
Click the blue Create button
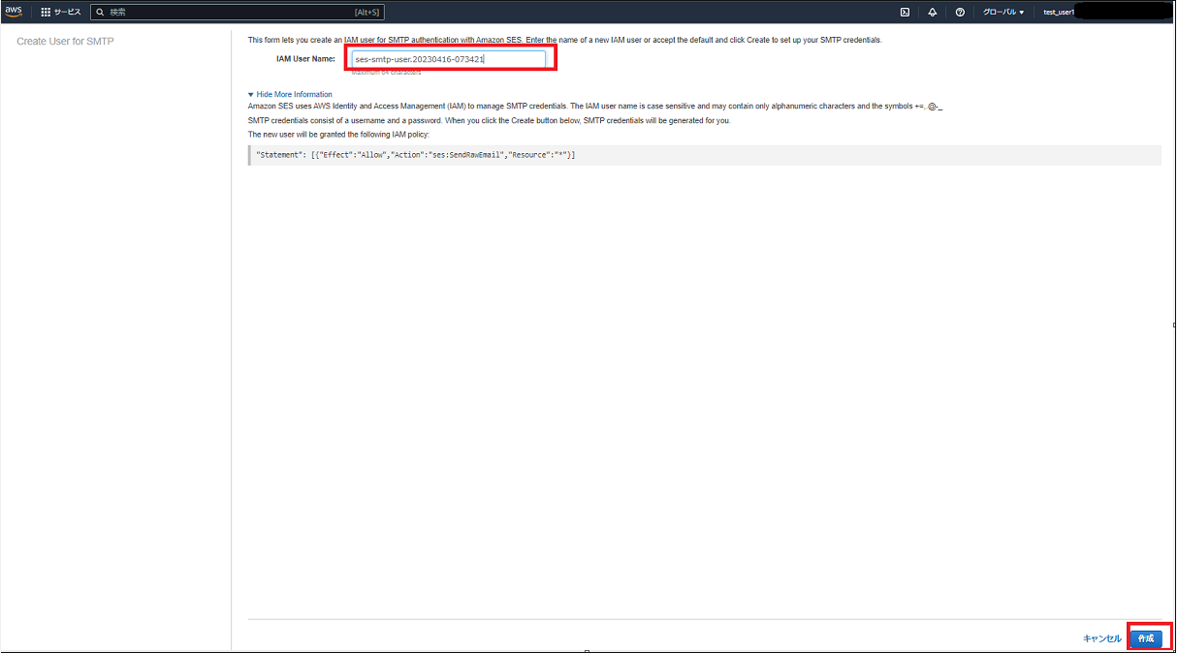point(1146,638)
